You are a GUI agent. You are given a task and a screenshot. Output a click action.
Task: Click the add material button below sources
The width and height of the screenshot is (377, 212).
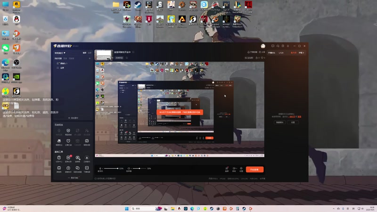pos(73,118)
